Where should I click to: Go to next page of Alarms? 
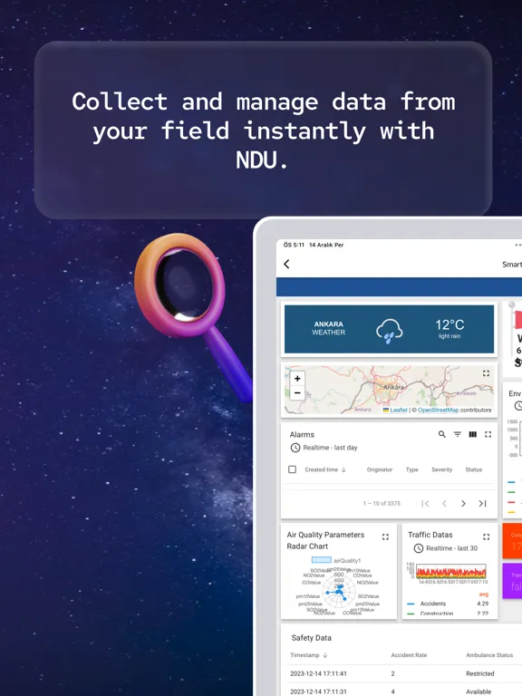(x=463, y=503)
